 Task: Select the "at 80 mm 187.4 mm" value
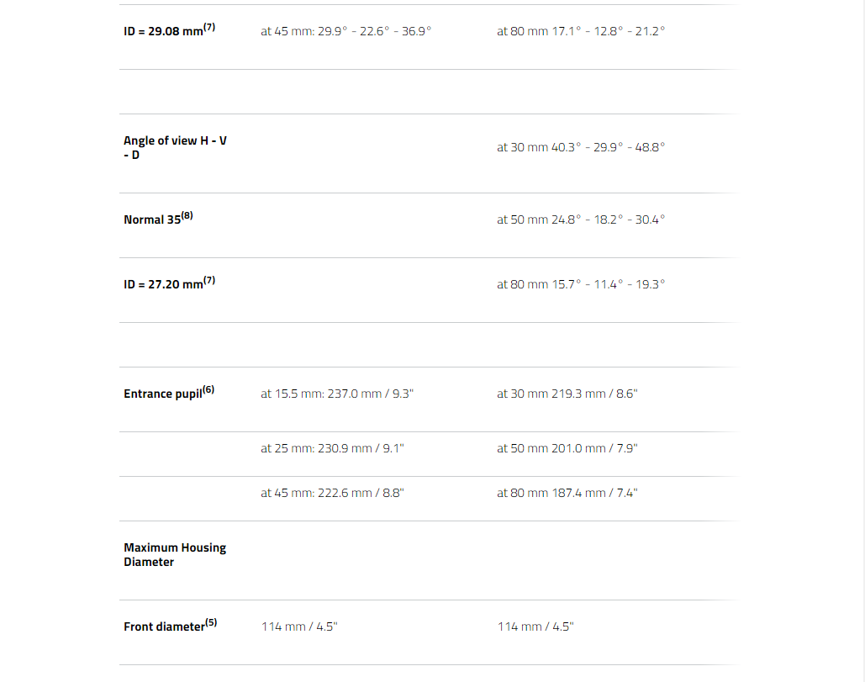point(567,493)
